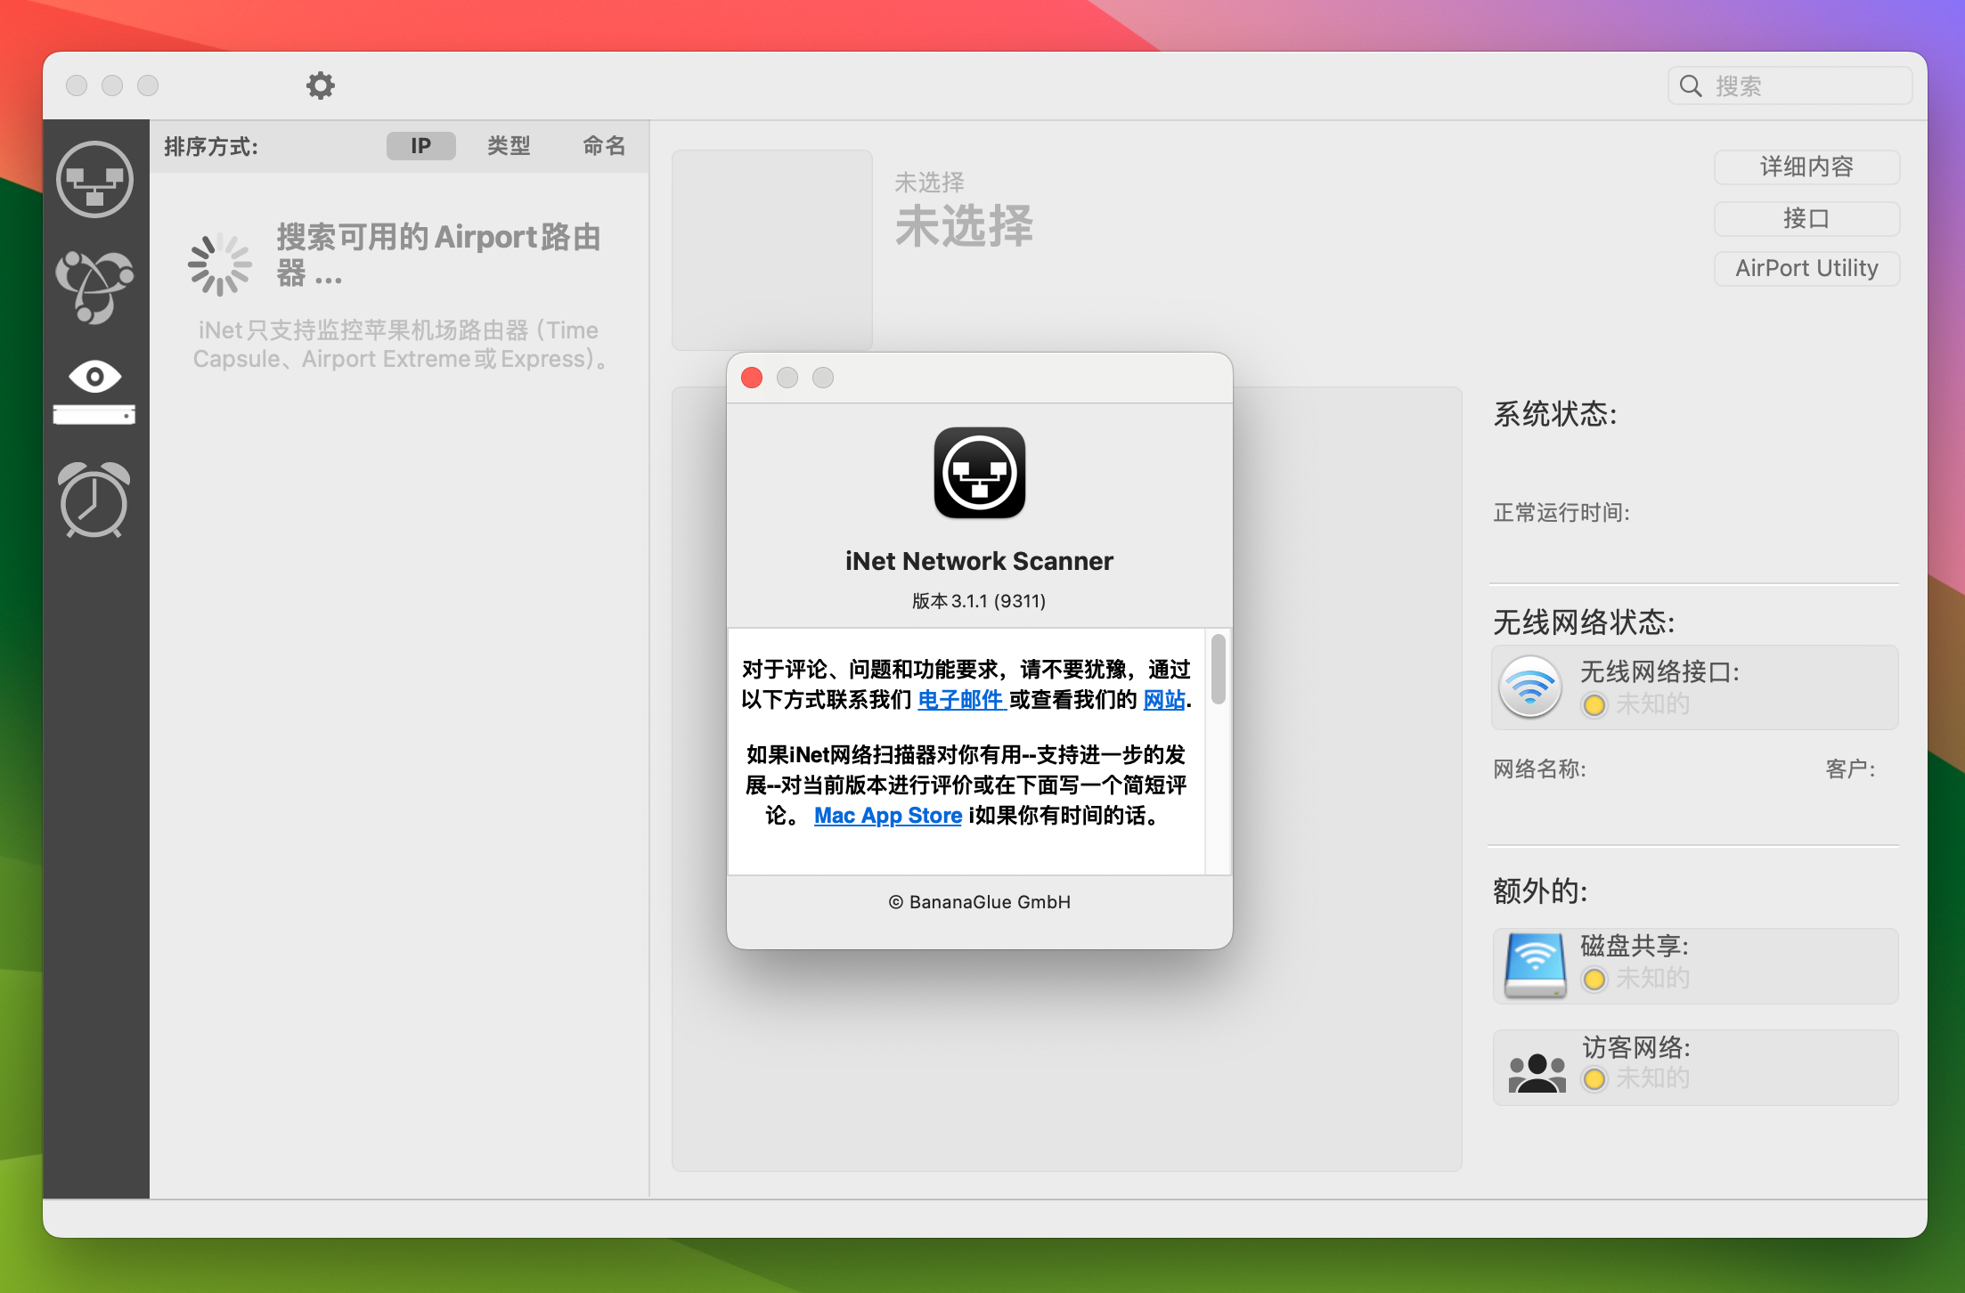1965x1293 pixels.
Task: Click the 详细内容 button
Action: click(1806, 167)
